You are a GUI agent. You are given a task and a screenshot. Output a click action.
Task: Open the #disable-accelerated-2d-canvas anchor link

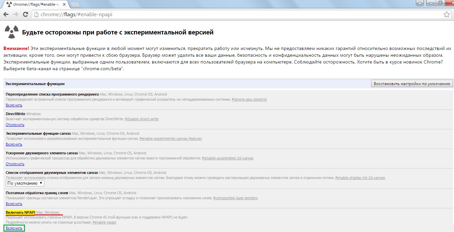(x=227, y=158)
